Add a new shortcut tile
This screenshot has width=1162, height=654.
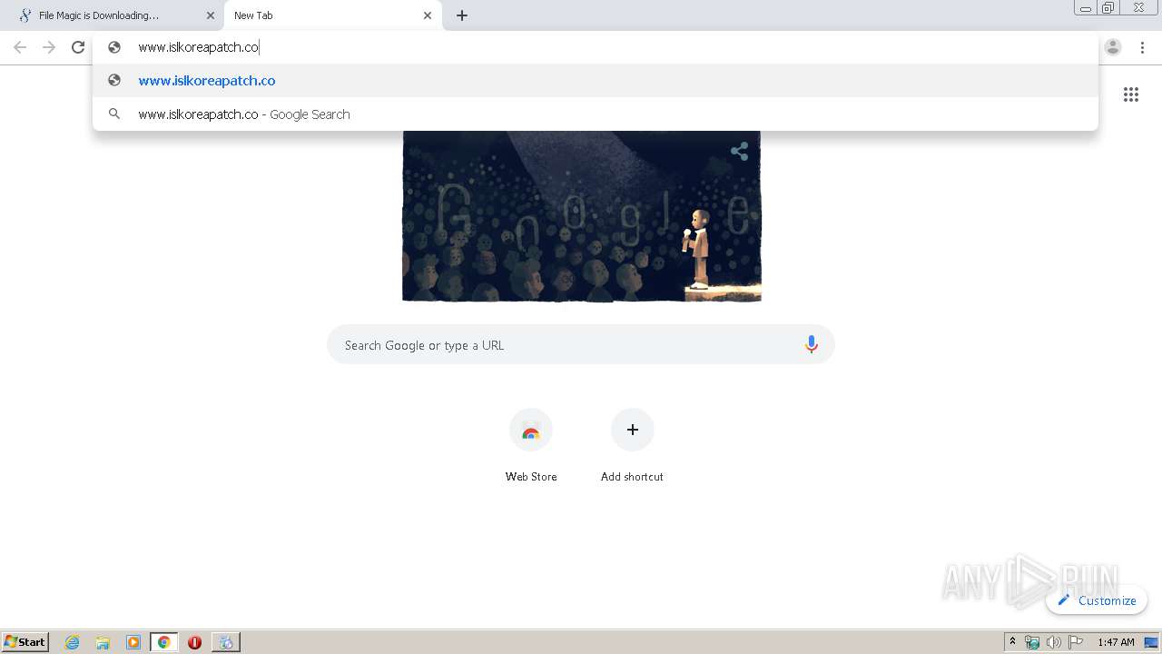[x=633, y=430]
